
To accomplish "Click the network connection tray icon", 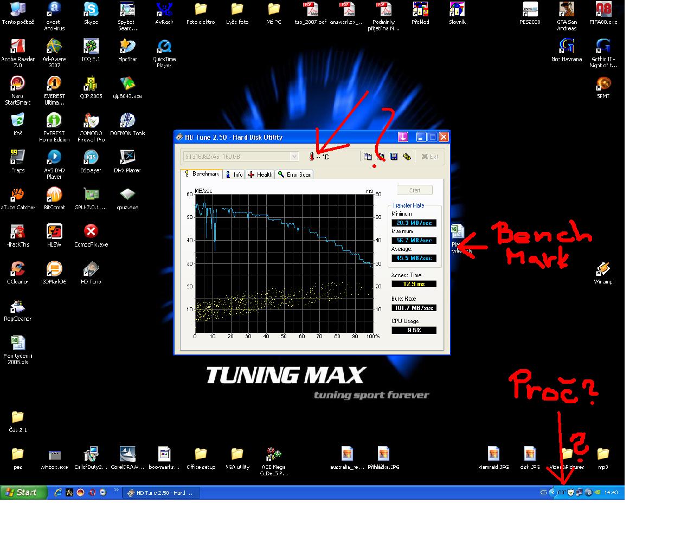I will click(579, 493).
